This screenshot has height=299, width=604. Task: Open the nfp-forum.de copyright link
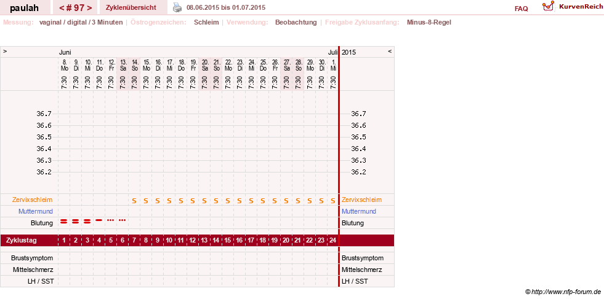[563, 292]
